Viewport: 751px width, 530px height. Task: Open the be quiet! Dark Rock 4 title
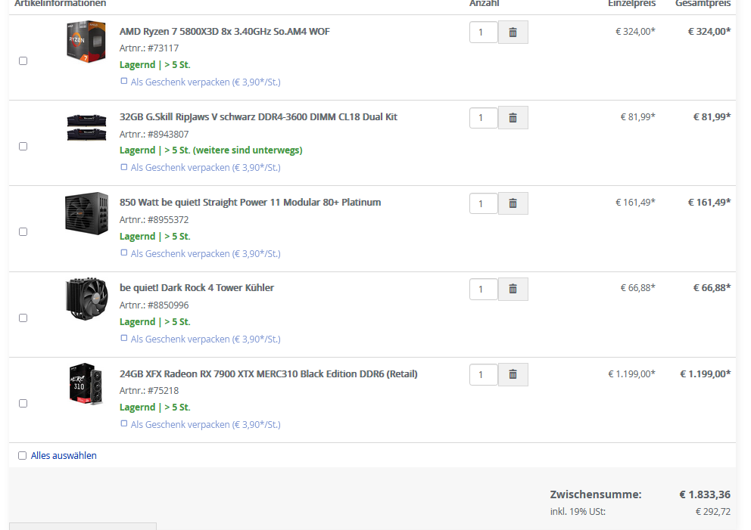pos(197,288)
